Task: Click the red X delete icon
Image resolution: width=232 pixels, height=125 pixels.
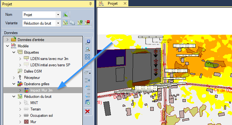Action: [x=87, y=111]
